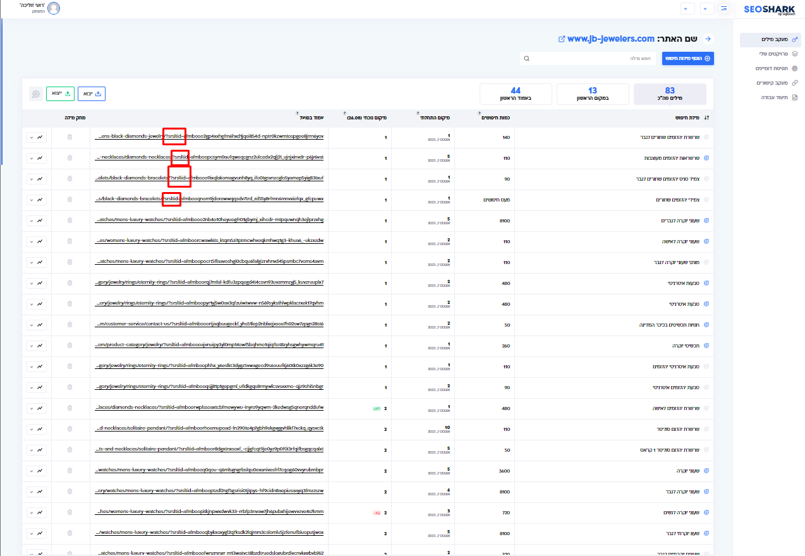
Task: Select the 44 first-page keywords tab
Action: [516, 94]
